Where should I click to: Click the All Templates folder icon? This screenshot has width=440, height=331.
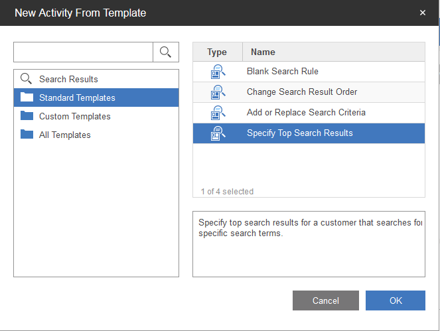click(x=27, y=135)
